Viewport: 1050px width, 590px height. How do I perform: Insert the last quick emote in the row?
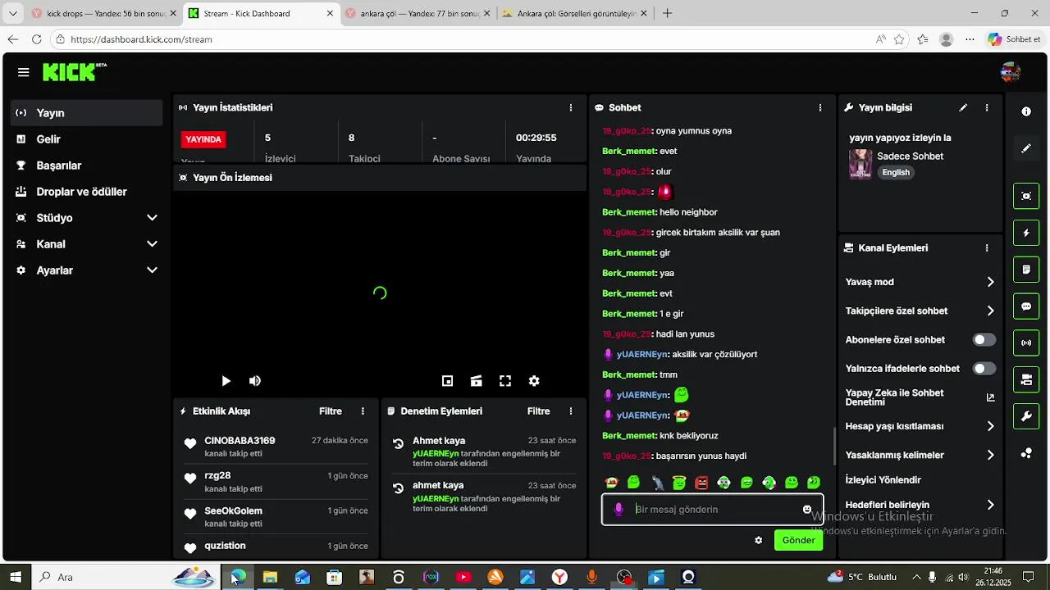point(814,483)
